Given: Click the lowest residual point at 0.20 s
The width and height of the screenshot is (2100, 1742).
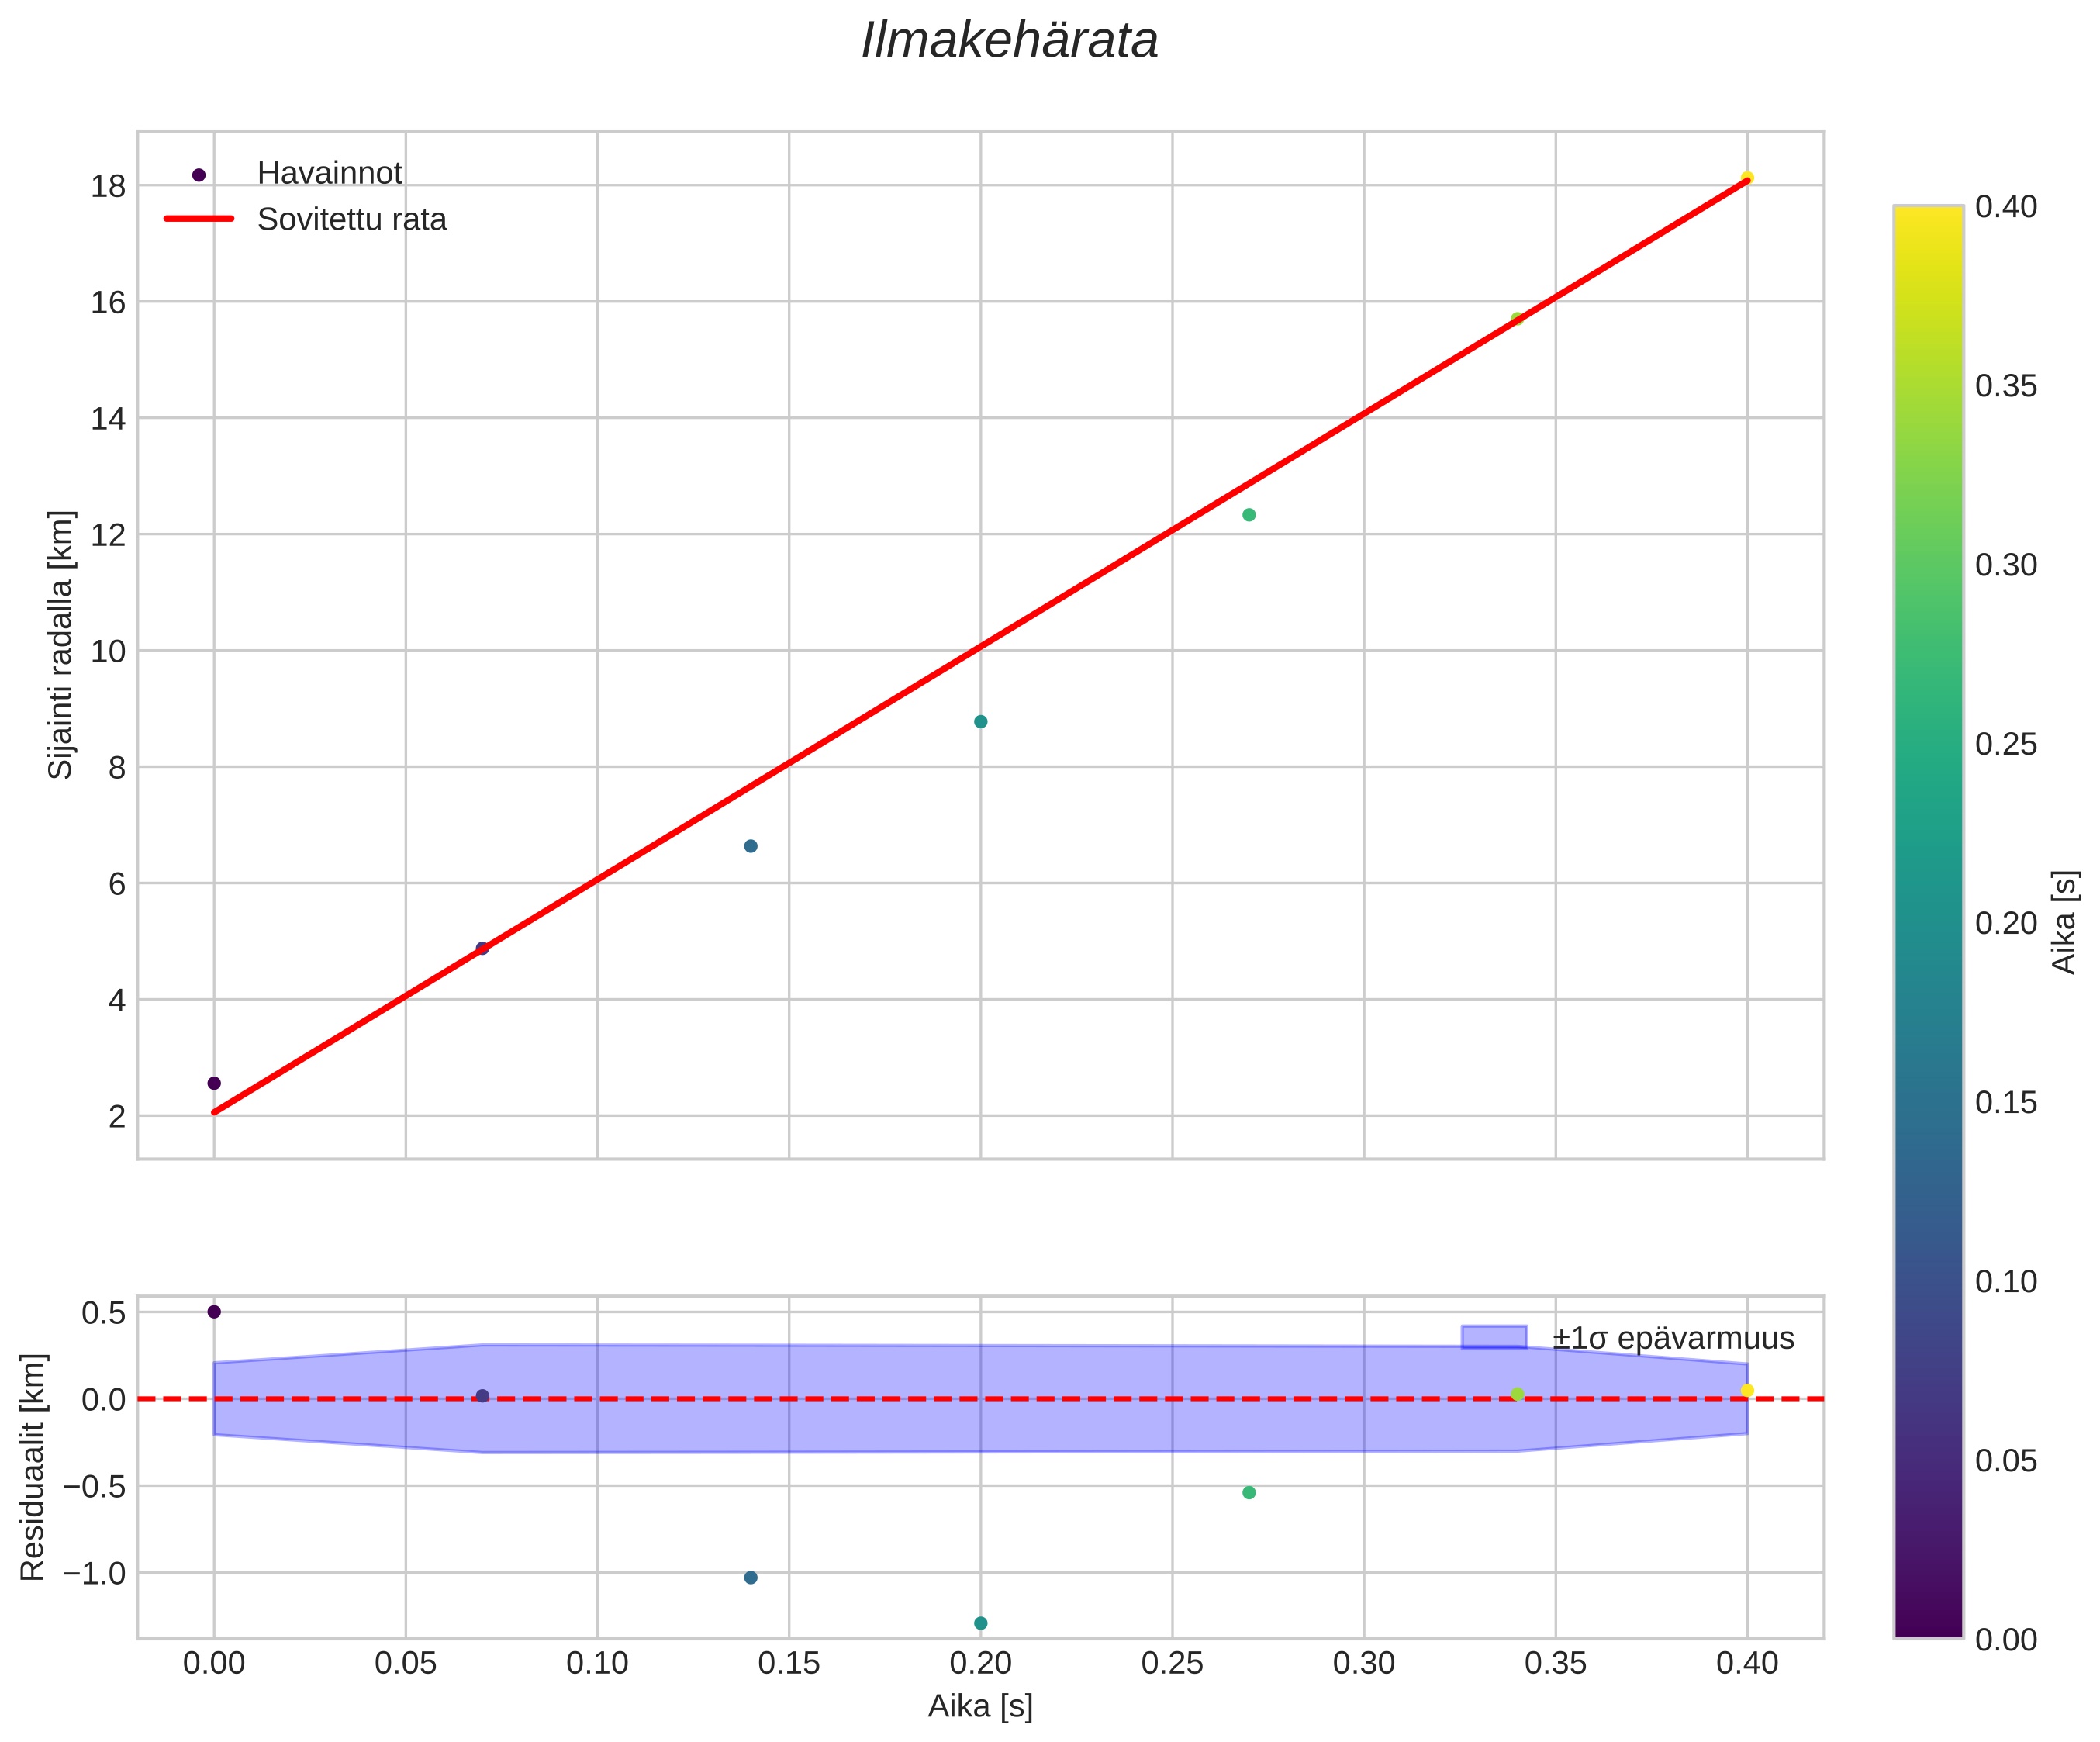Looking at the screenshot, I should pos(980,1623).
